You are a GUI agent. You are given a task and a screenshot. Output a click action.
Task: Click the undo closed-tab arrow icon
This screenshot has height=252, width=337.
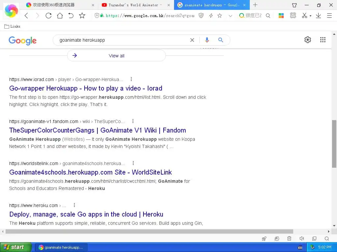tap(71, 16)
